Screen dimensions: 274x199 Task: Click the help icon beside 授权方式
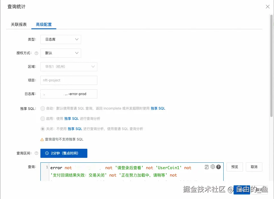[36, 53]
